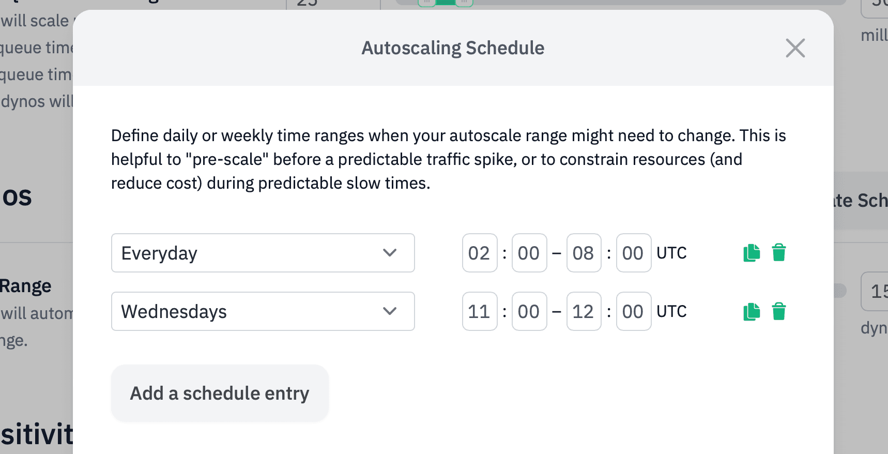Edit the 02 start hour field
The height and width of the screenshot is (454, 888).
pyautogui.click(x=479, y=253)
